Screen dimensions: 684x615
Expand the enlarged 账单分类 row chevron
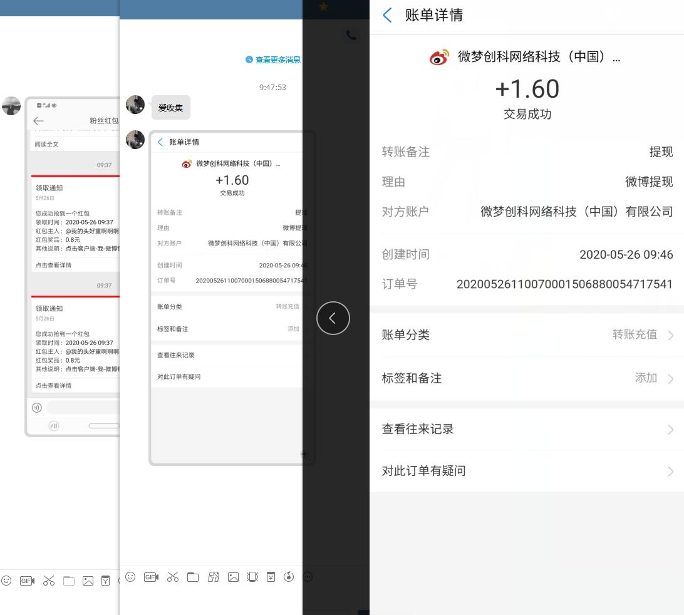pos(671,335)
